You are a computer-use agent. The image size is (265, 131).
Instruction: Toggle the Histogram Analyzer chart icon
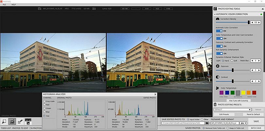(12, 122)
